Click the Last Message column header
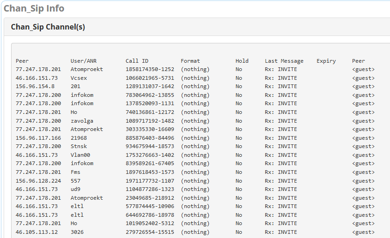390x238 pixels. coord(284,61)
